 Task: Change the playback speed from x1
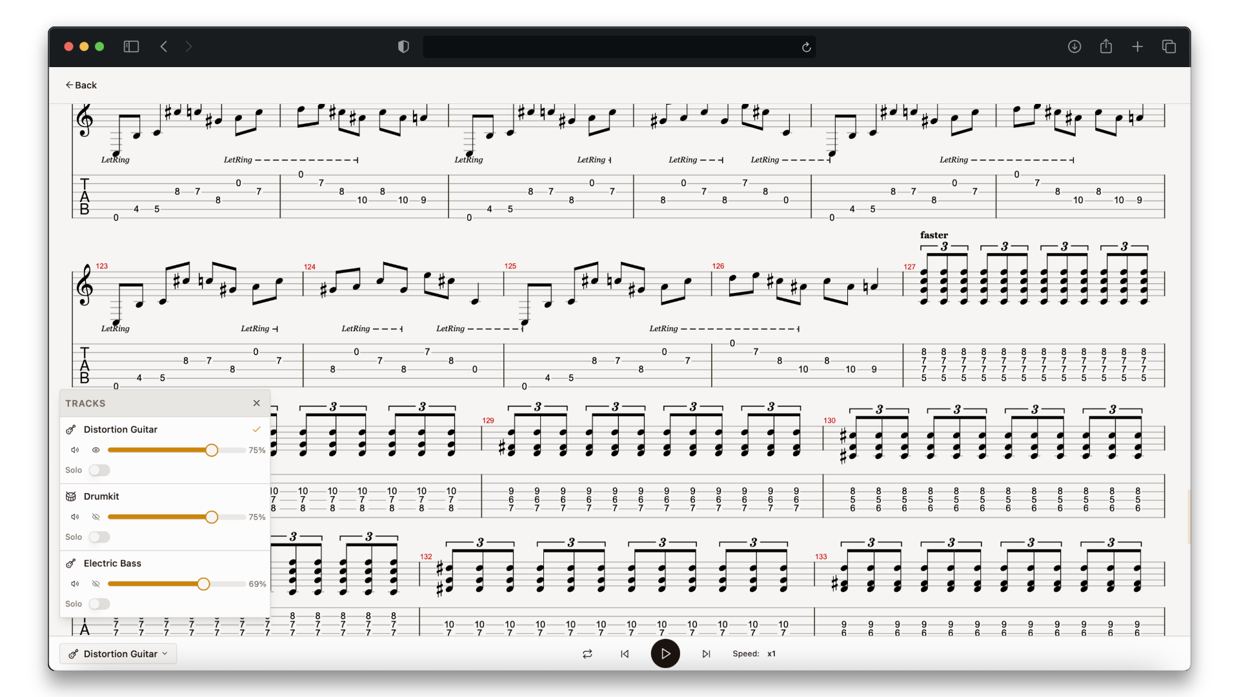(x=772, y=654)
